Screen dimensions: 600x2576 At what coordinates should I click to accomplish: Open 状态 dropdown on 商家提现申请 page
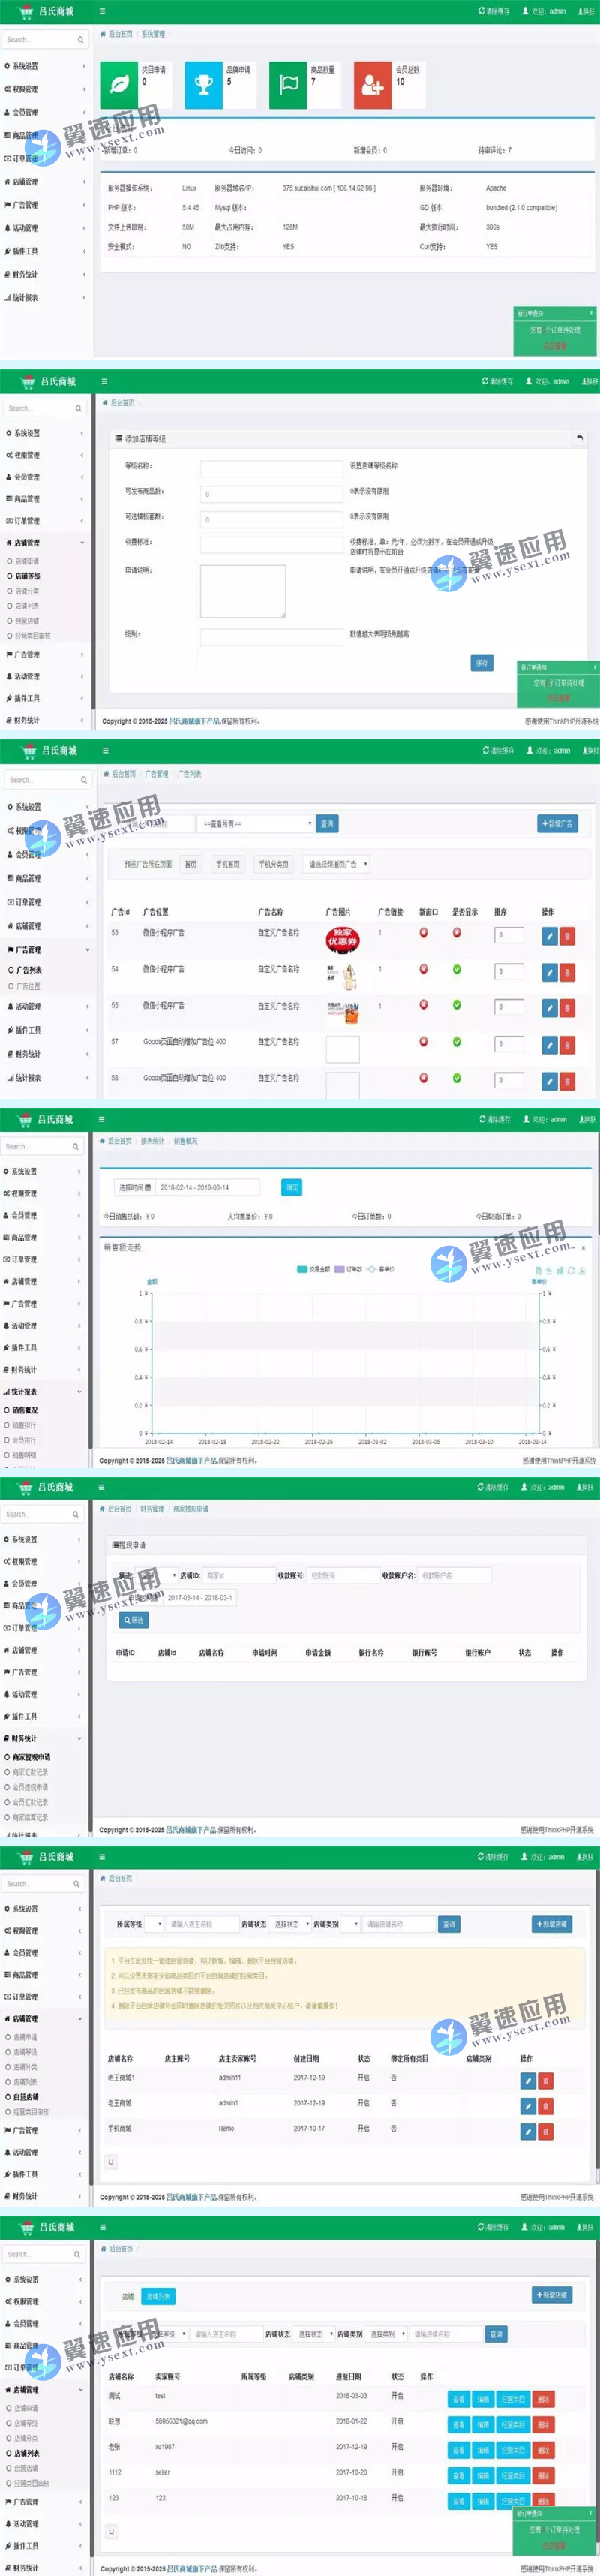point(158,1575)
